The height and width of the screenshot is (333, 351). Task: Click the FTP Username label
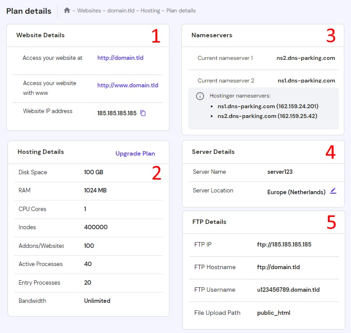[215, 290]
